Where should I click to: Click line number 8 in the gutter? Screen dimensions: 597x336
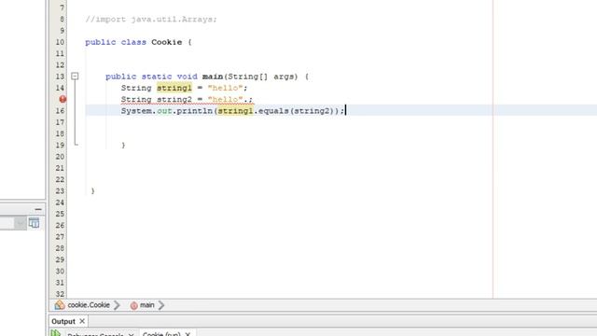[62, 20]
